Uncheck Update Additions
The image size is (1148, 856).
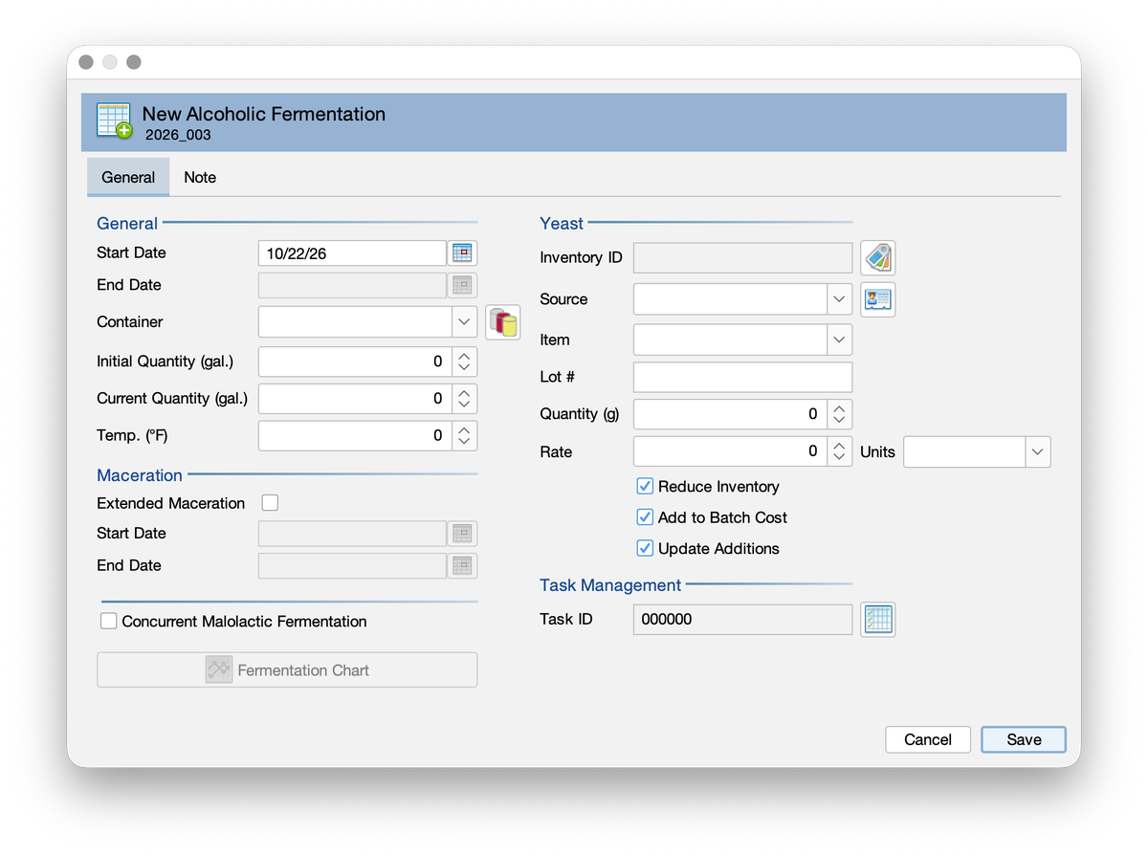[x=645, y=548]
